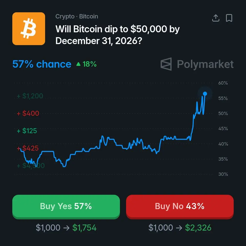Screen dimensions: 246x246
Task: Open the Crypto category link
Action: [65, 16]
